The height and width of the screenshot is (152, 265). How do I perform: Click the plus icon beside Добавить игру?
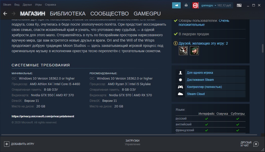7,144
